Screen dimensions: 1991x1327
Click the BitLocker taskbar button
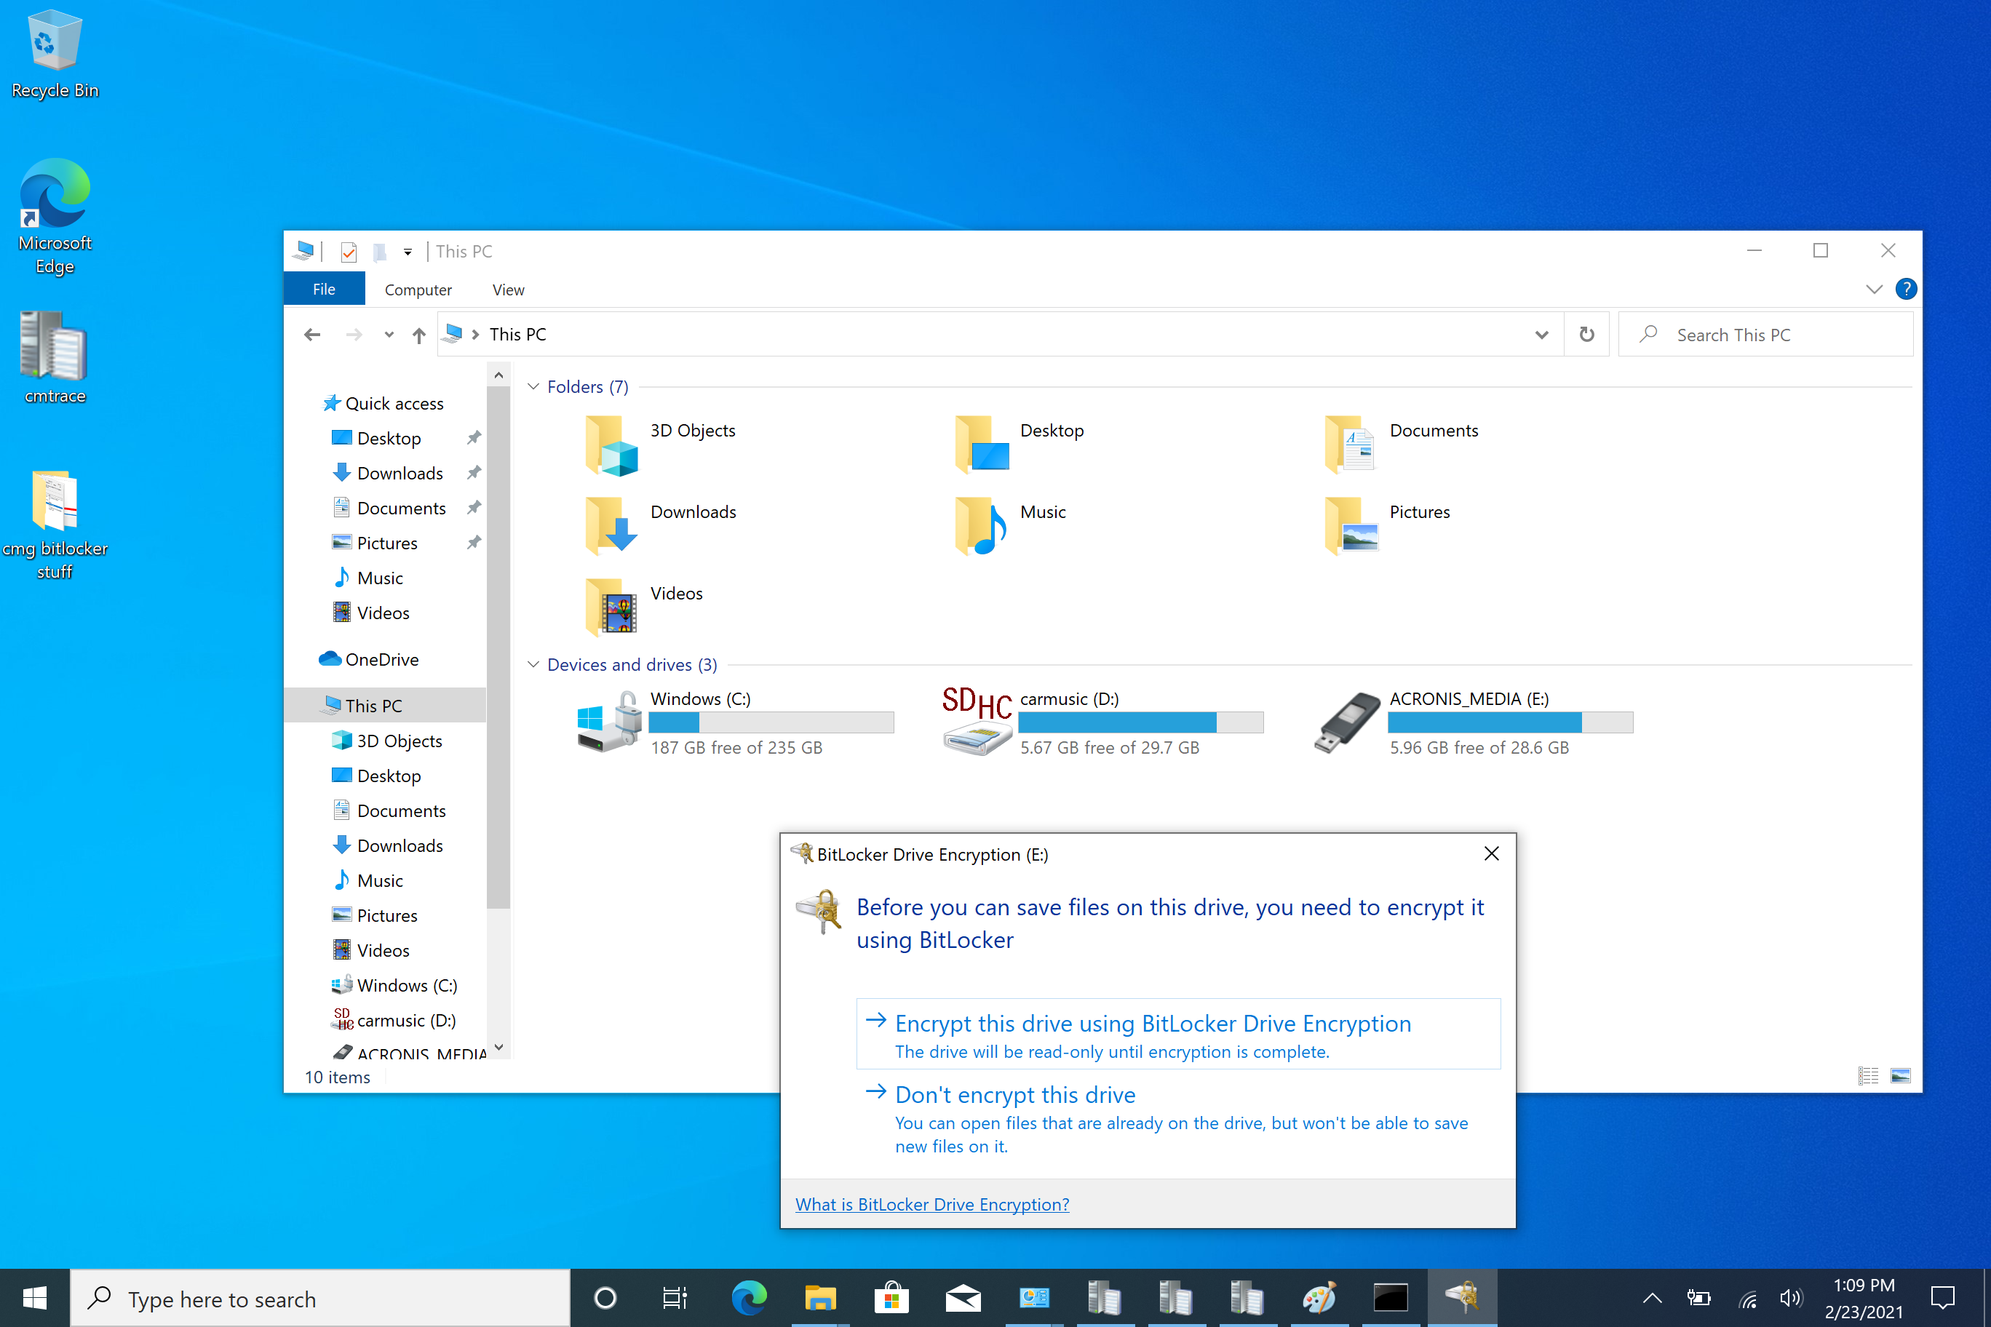(x=1462, y=1297)
